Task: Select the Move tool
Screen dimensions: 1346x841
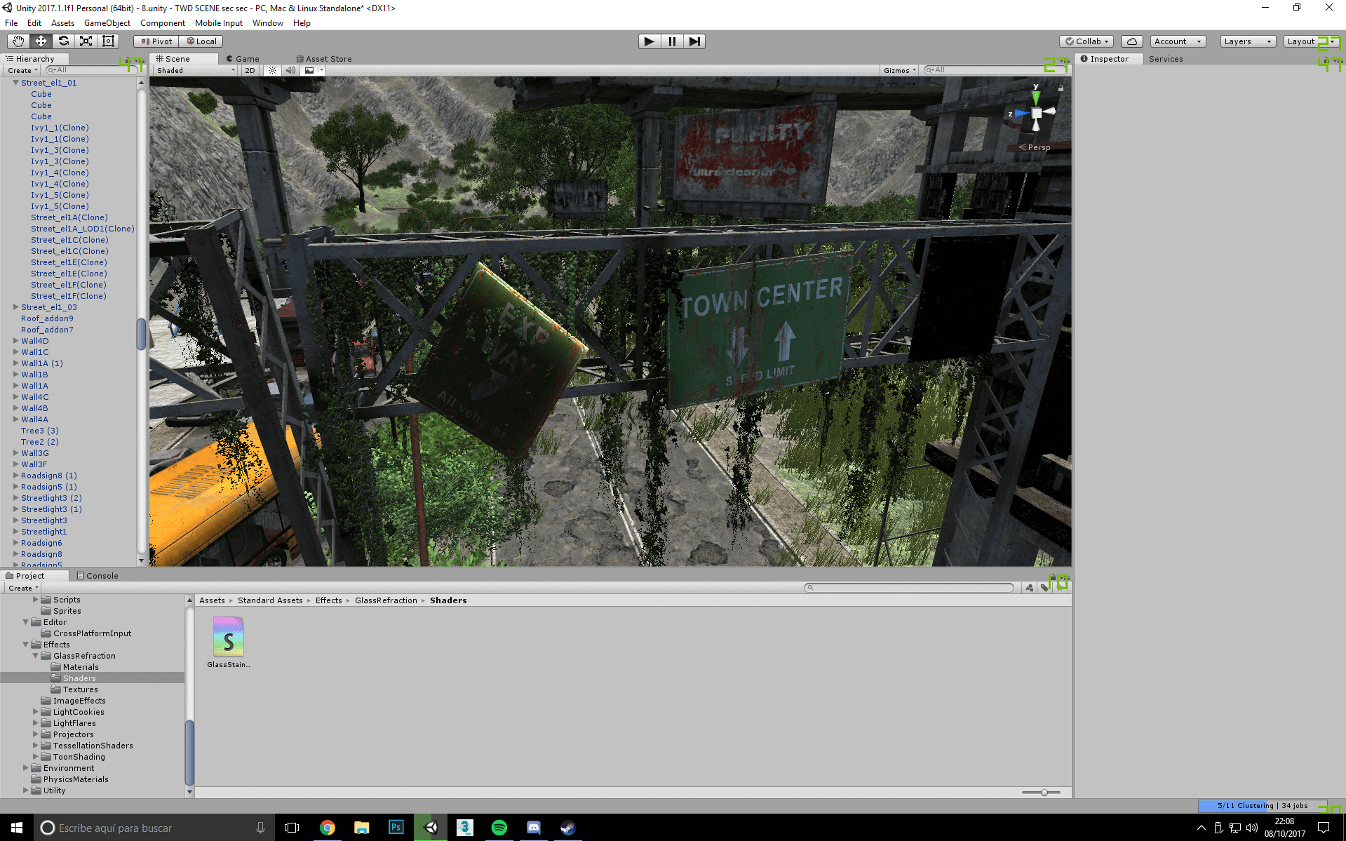Action: tap(41, 41)
